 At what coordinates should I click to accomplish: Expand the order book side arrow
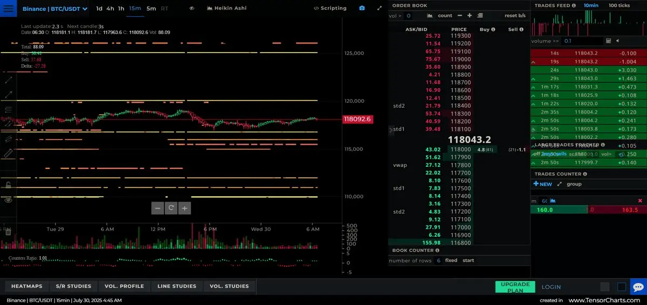[x=391, y=130]
